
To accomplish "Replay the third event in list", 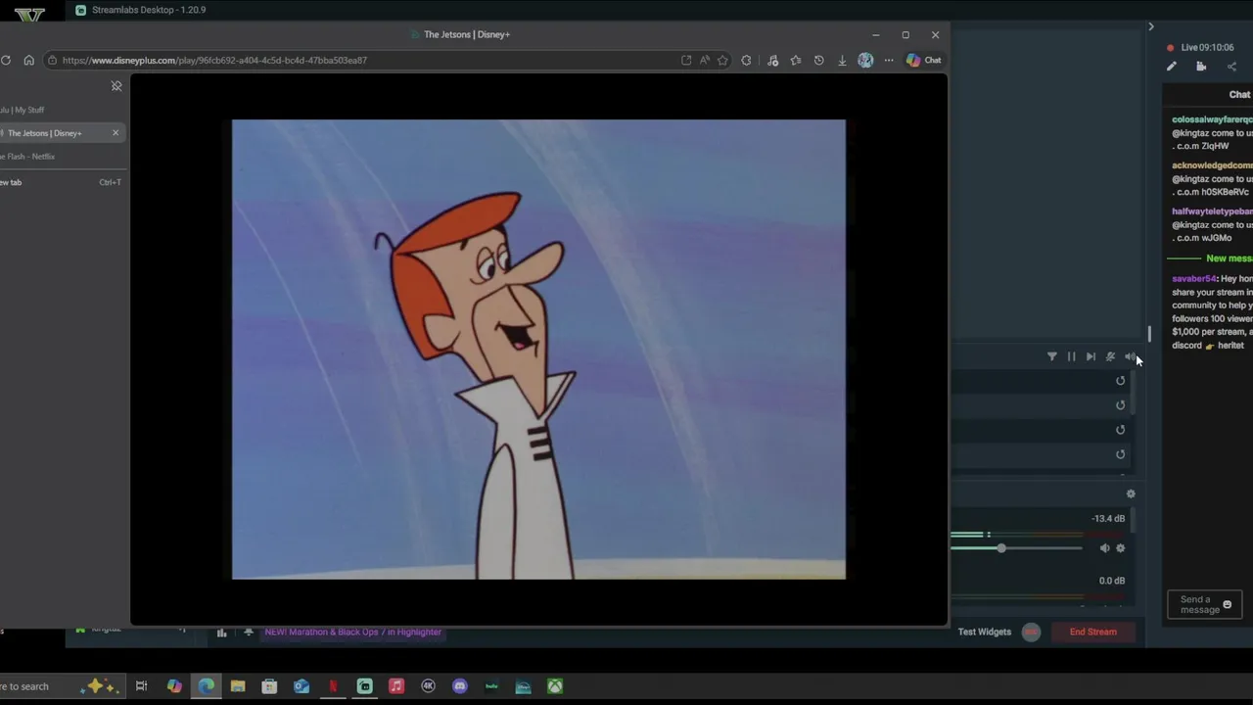I will [1121, 430].
